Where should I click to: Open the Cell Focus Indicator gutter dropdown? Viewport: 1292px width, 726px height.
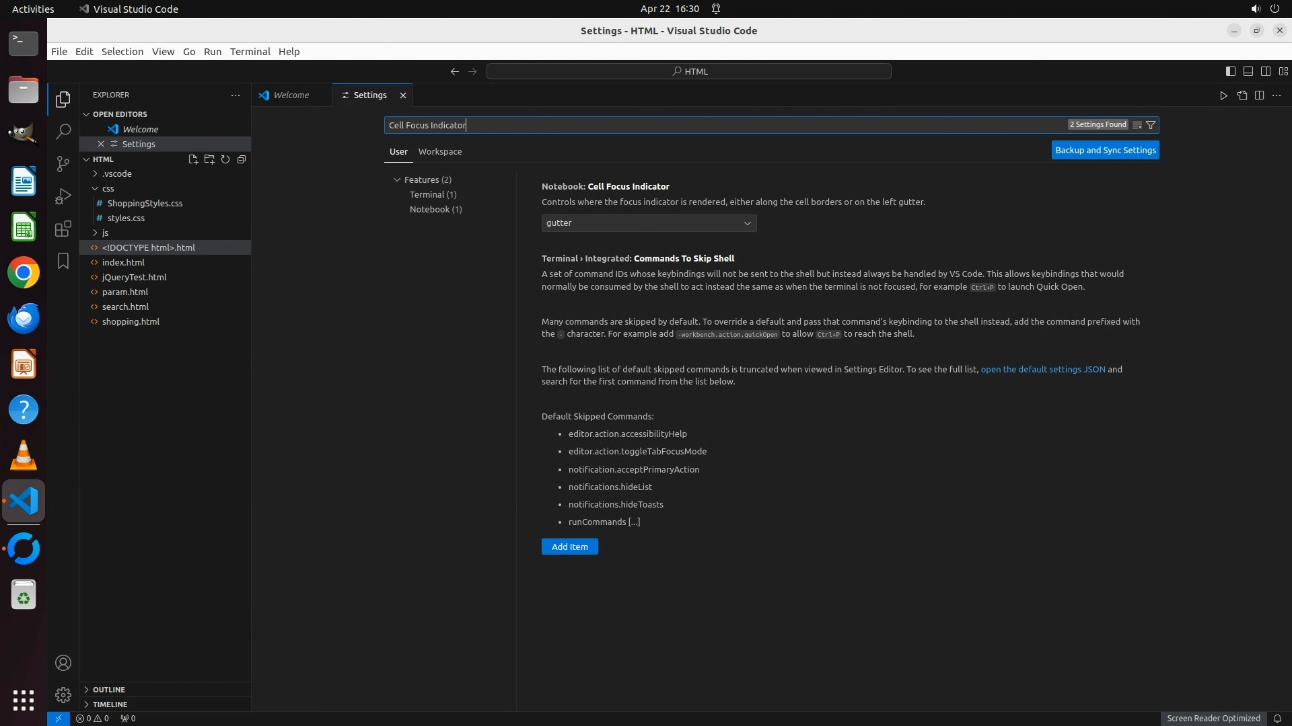(x=649, y=223)
